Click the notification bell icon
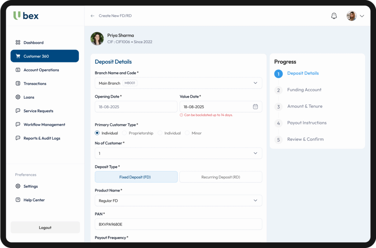The image size is (376, 248). click(x=334, y=16)
